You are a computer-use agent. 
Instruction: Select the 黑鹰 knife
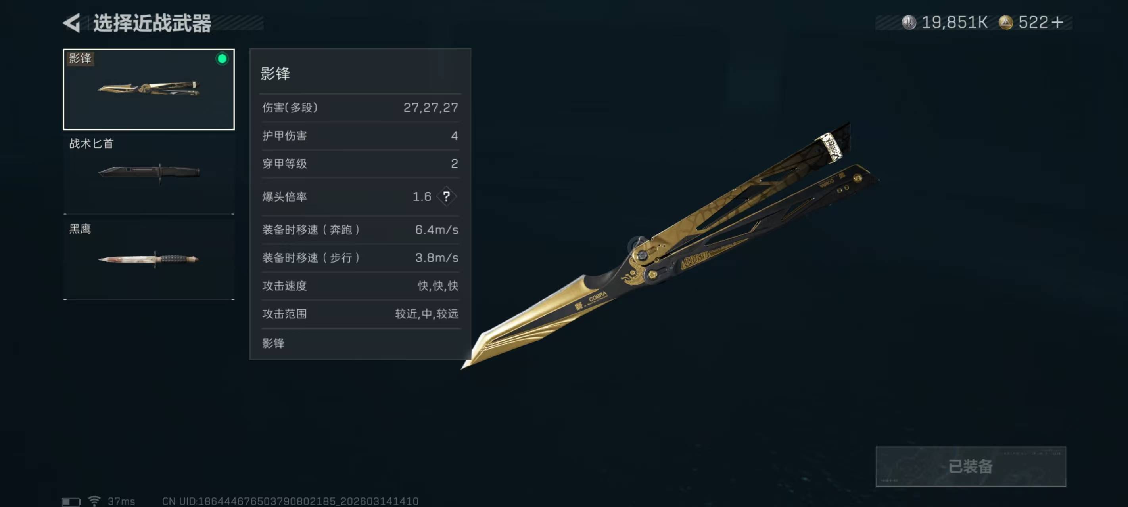click(x=149, y=259)
